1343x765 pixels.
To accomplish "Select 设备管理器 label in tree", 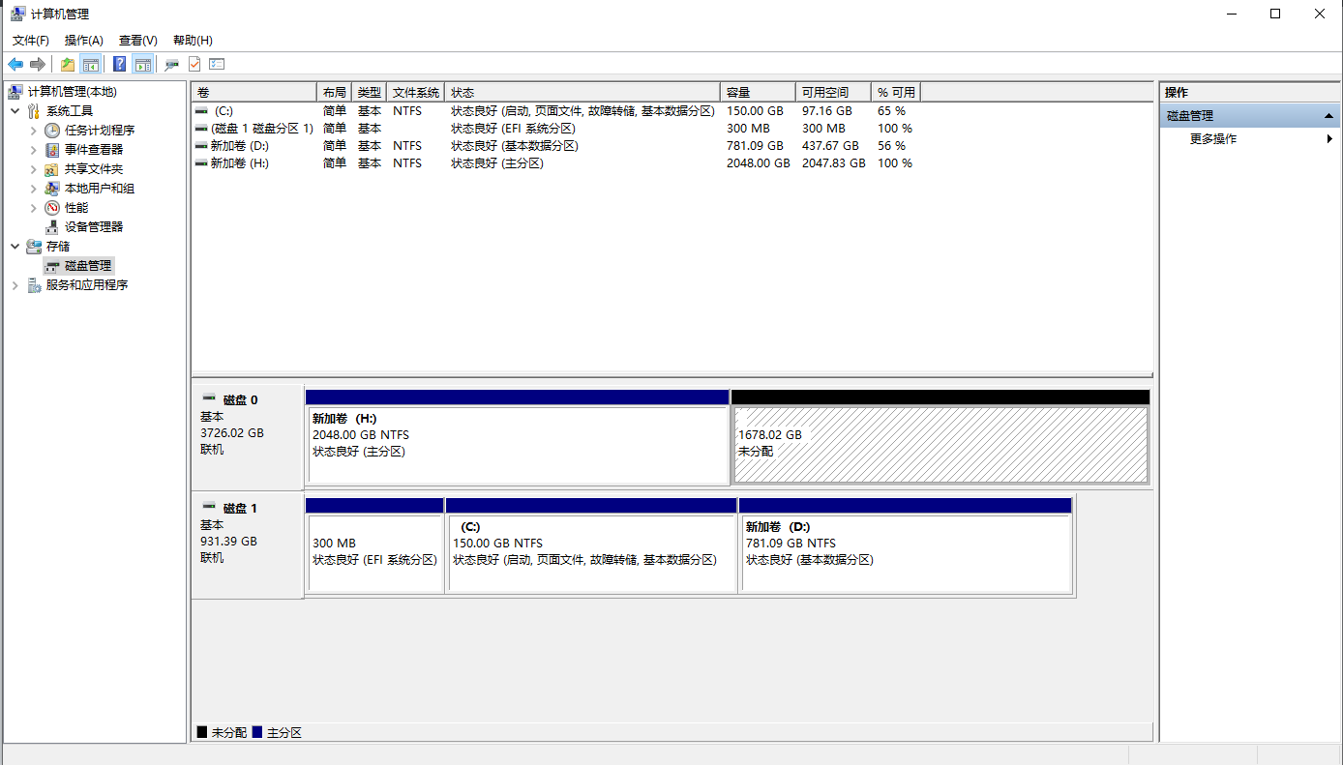I will [x=94, y=227].
